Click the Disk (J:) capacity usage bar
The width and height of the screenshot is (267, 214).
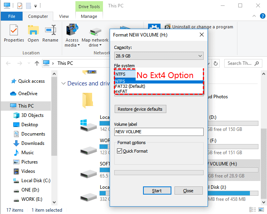coord(233,193)
